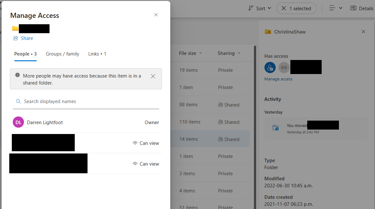Open the view options list dropdown

tap(336, 8)
